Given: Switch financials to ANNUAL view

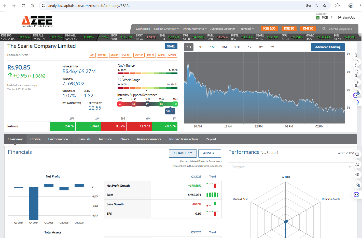Looking at the screenshot, I should coord(210,153).
